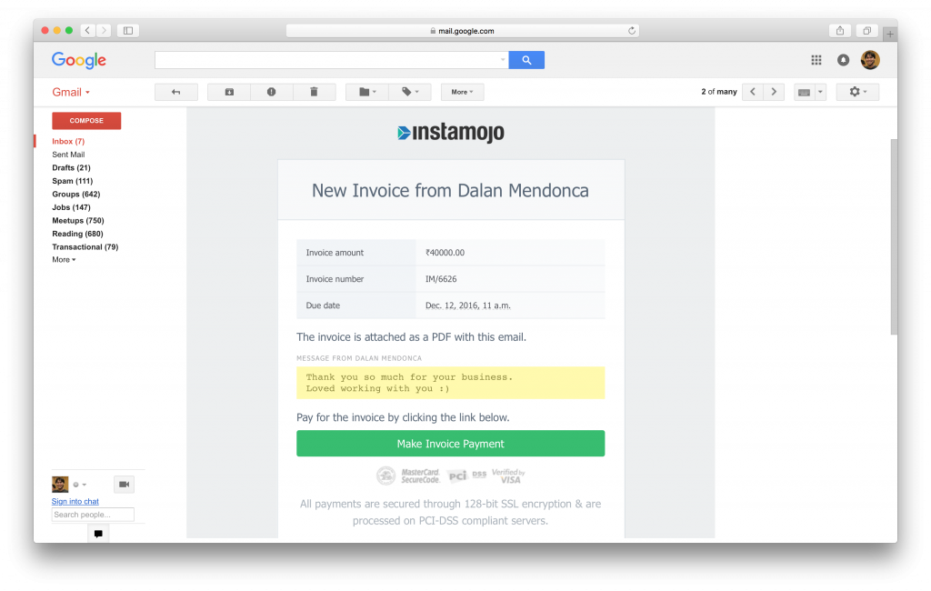Screen dimensions: 931x591
Task: Expand More labels in sidebar
Action: (x=64, y=260)
